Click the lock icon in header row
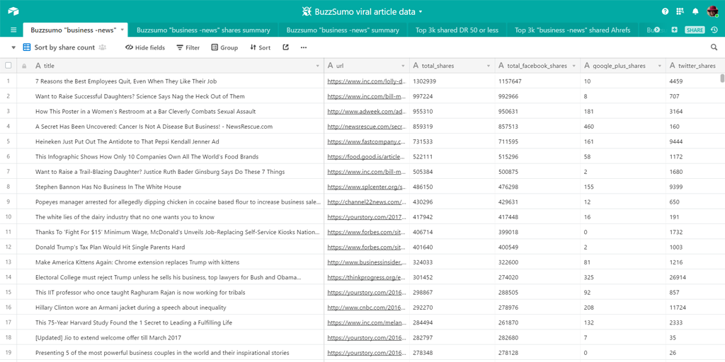 (x=24, y=66)
